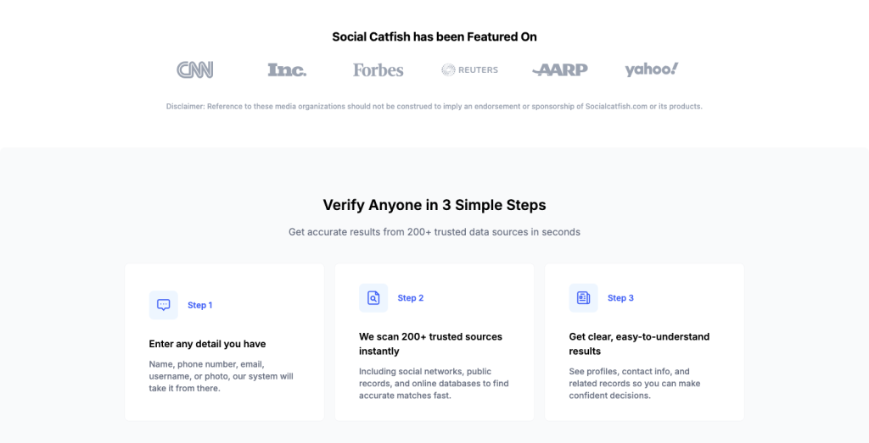Click the 200+ trusted data sources subtitle
This screenshot has height=443, width=869.
(x=434, y=232)
